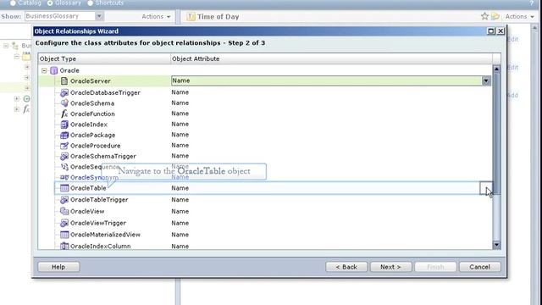Select the OracleIndexColumn row label
Viewport: 542px width, 305px height.
point(100,247)
